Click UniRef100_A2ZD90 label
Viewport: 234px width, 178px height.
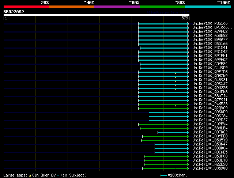pos(210,164)
